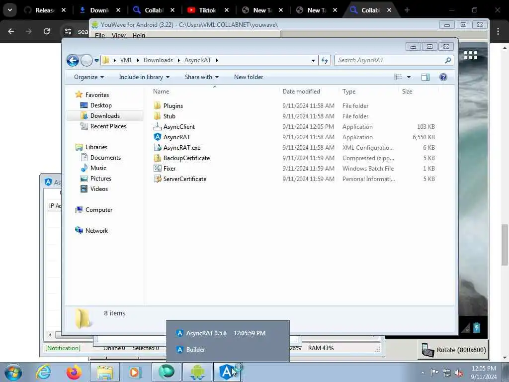Image resolution: width=509 pixels, height=382 pixels.
Task: Select the AsyncRAT application file
Action: click(176, 137)
